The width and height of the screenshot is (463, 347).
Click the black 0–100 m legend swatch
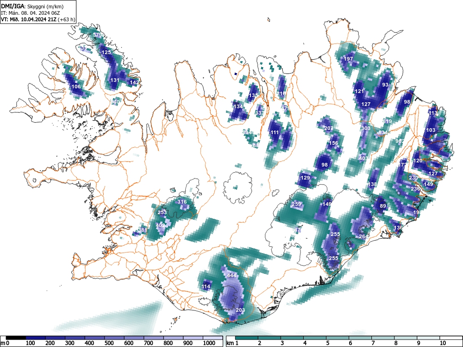point(16,338)
